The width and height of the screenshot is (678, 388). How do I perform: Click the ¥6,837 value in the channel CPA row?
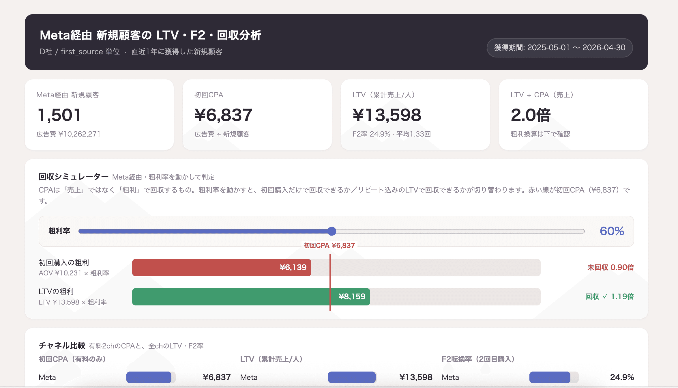click(217, 377)
